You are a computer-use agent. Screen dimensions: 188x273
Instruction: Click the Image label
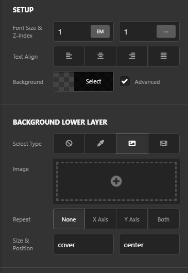click(x=21, y=169)
